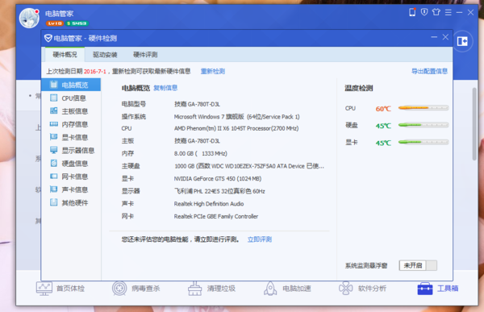Viewport: 484px width, 312px height.
Task: Open 声卡信息 sound card info
Action: pos(71,189)
